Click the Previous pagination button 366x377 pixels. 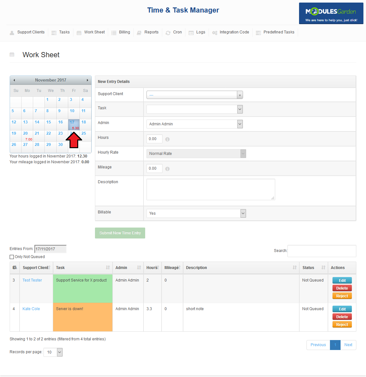318,345
